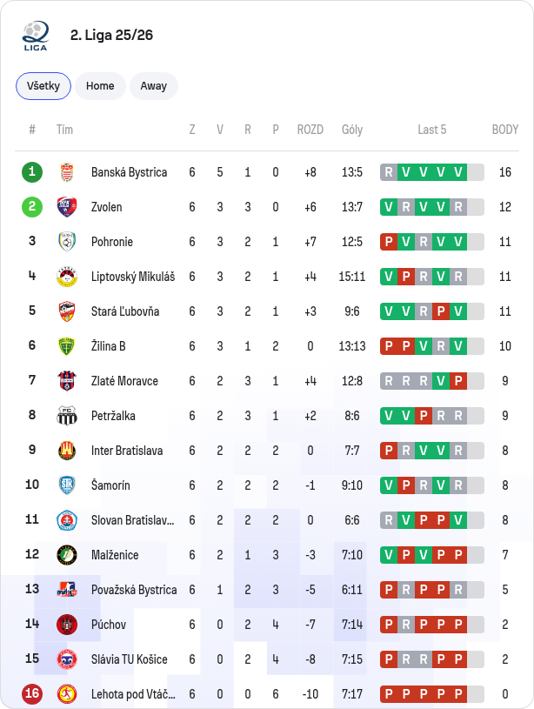Image resolution: width=534 pixels, height=709 pixels.
Task: Click the Zvolen team crest
Action: click(67, 207)
